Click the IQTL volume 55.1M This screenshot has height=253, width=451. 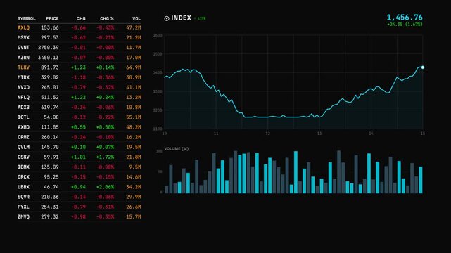point(134,117)
